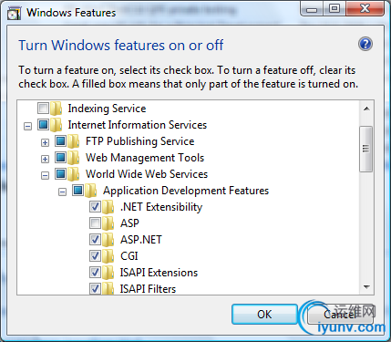Toggle the World Wide Web Services checkbox
Screen dimensions: 391x342
tap(60, 173)
